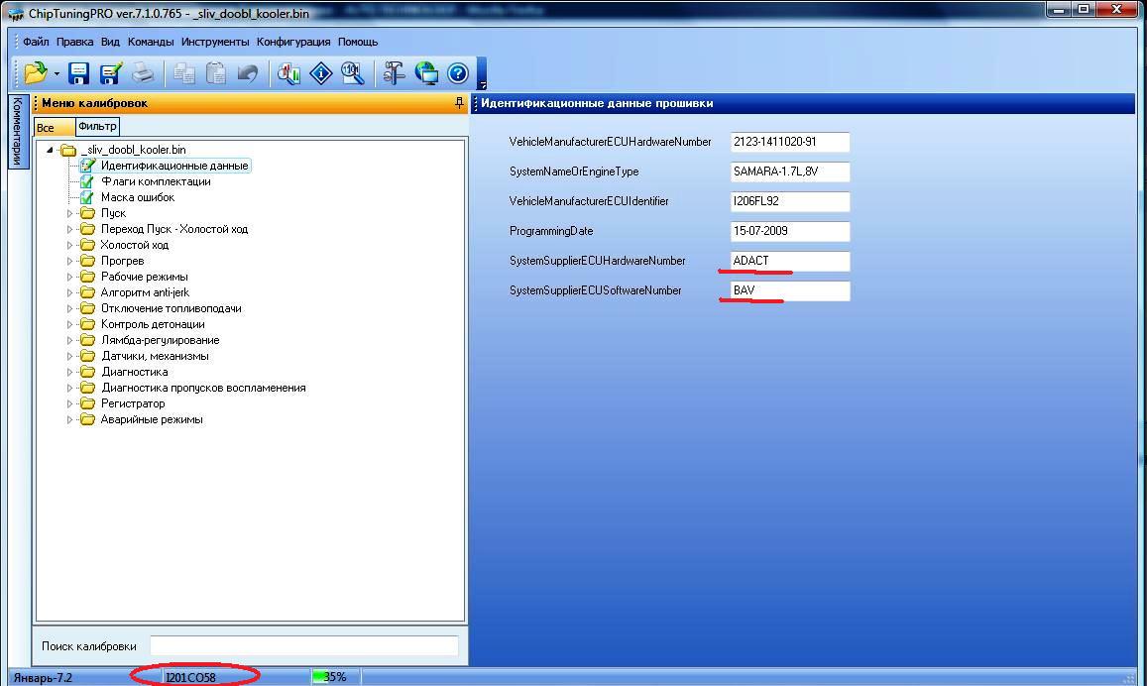Click checkmark icon beside Флаги комплектации

pyautogui.click(x=87, y=181)
